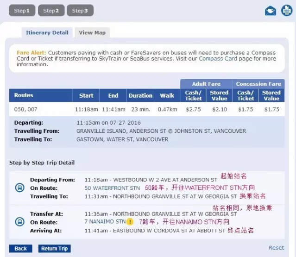Go to Step 3
The height and width of the screenshot is (257, 296).
coord(80,11)
